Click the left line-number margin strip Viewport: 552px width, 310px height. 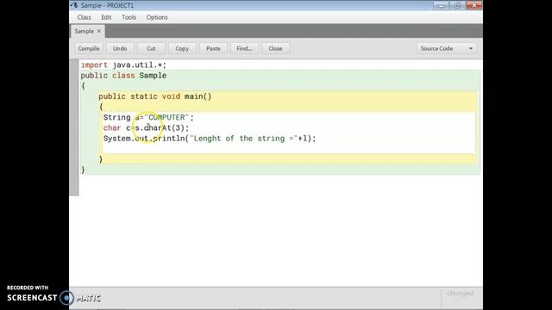[x=74, y=127]
